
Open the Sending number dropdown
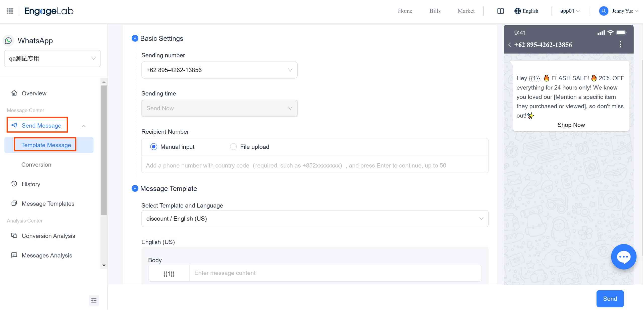point(219,70)
